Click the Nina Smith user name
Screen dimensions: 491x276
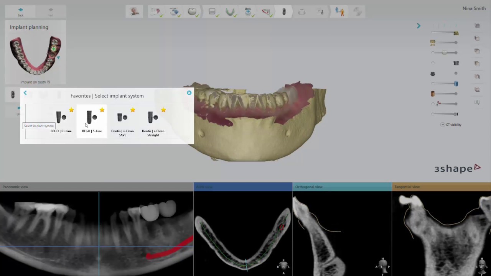point(474,8)
